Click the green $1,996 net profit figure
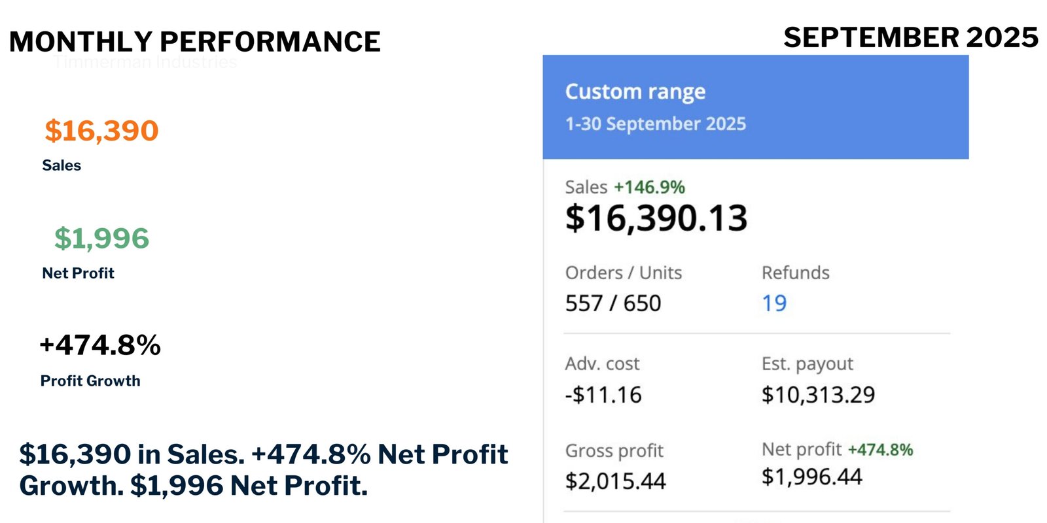Screen dimensions: 1047x523 point(101,239)
